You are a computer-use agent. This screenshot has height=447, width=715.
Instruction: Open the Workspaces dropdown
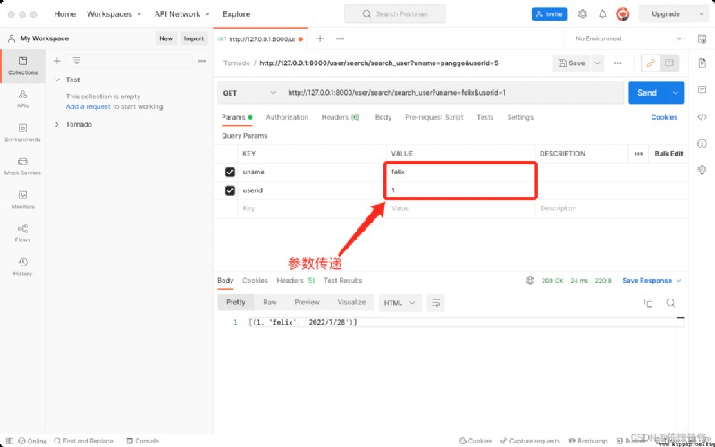[114, 14]
